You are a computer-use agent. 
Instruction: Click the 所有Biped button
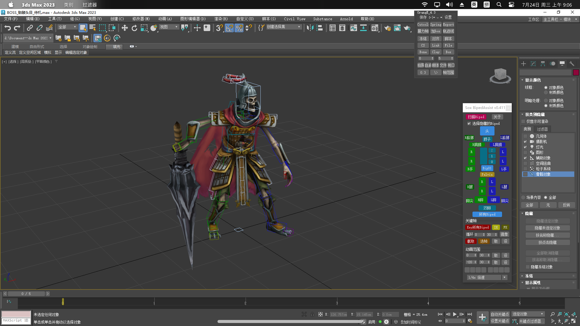487,214
